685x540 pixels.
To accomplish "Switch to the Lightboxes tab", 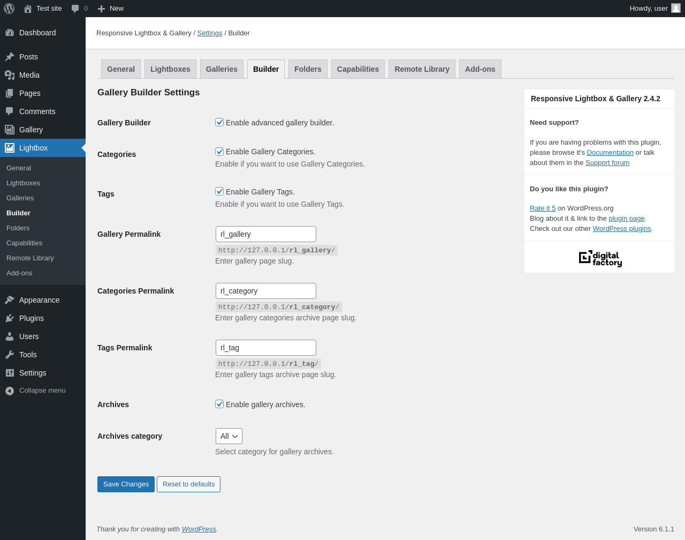I will pos(170,69).
